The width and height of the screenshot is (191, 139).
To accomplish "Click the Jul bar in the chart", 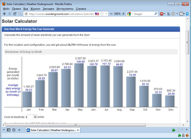I will pyautogui.click(x=105, y=86).
